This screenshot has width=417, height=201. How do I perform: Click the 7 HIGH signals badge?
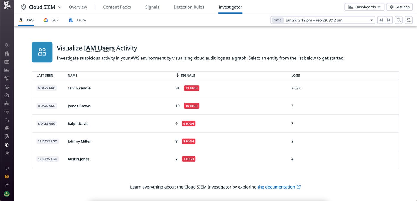click(189, 159)
